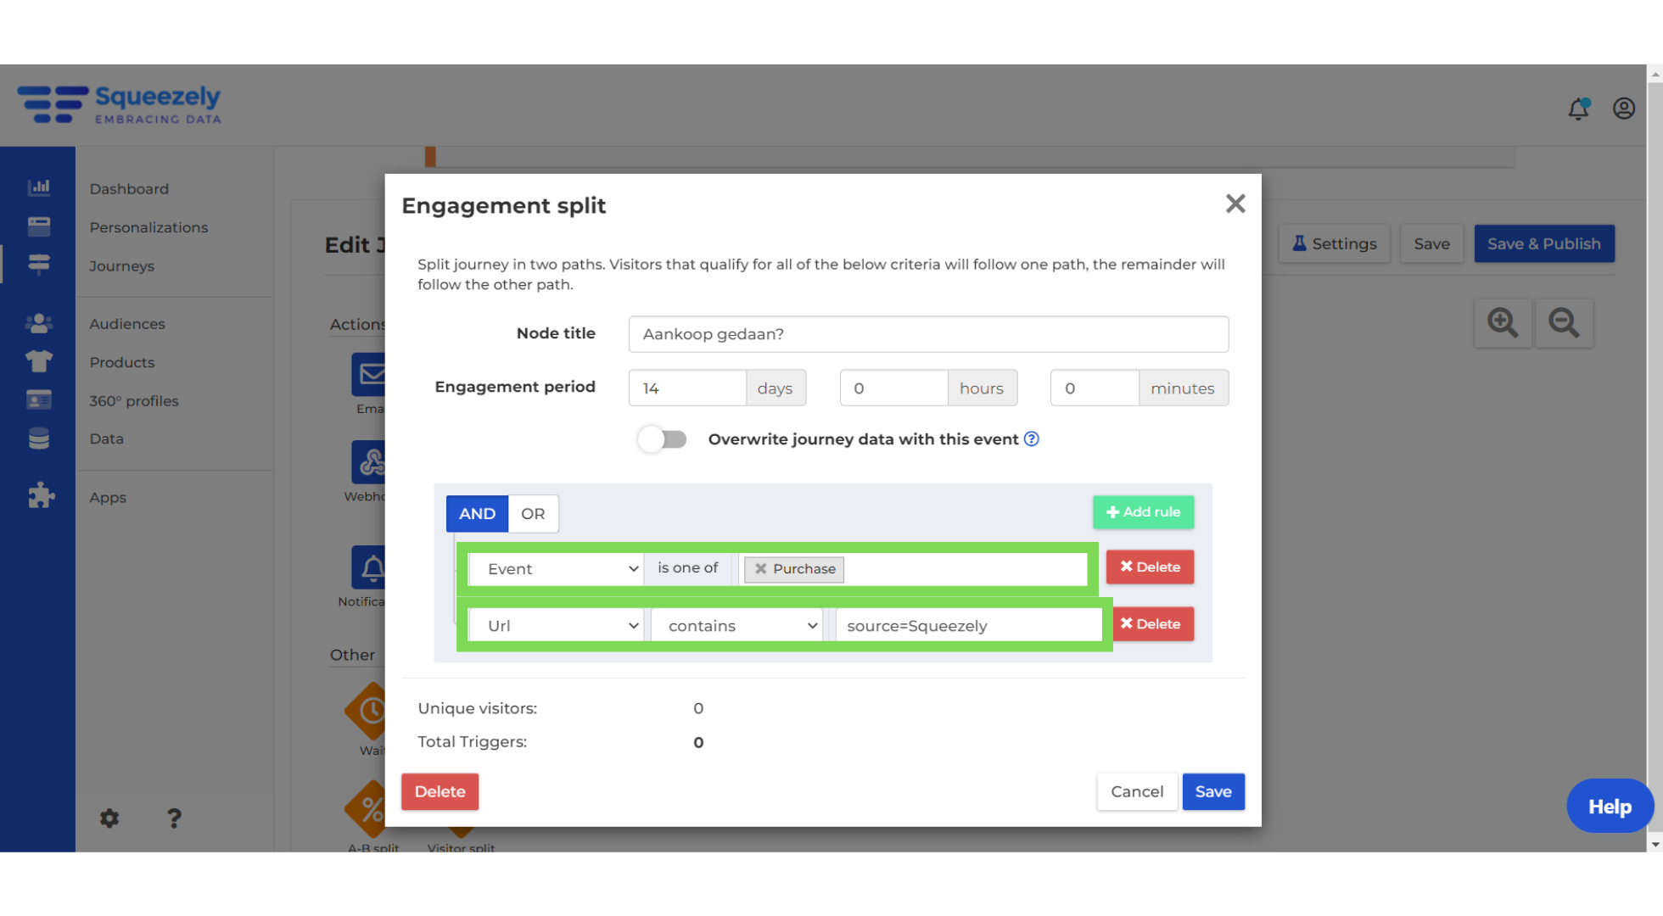This screenshot has height=916, width=1663.
Task: Close the Engagement split dialog
Action: [1235, 204]
